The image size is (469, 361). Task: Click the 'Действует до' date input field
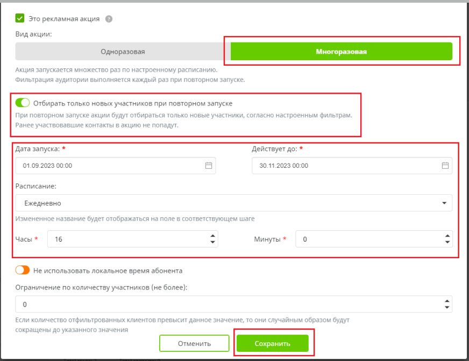coord(344,166)
